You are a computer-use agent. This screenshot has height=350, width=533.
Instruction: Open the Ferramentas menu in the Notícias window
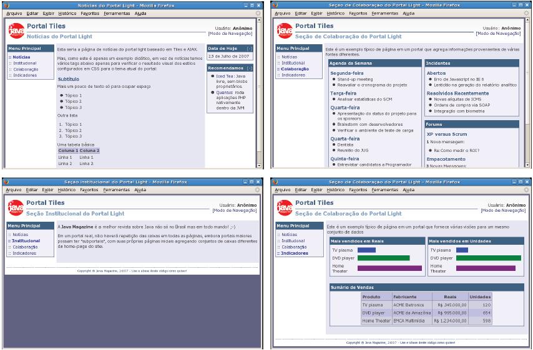coord(117,13)
